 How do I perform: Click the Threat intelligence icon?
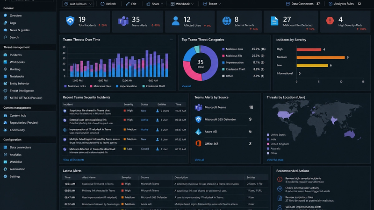point(5,91)
